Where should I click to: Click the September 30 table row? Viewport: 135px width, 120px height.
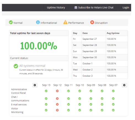click(x=100, y=57)
